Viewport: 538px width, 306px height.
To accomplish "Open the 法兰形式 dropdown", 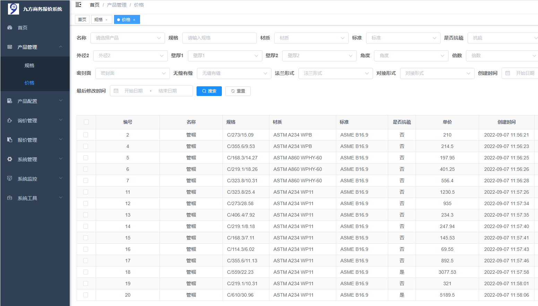I will tap(336, 73).
